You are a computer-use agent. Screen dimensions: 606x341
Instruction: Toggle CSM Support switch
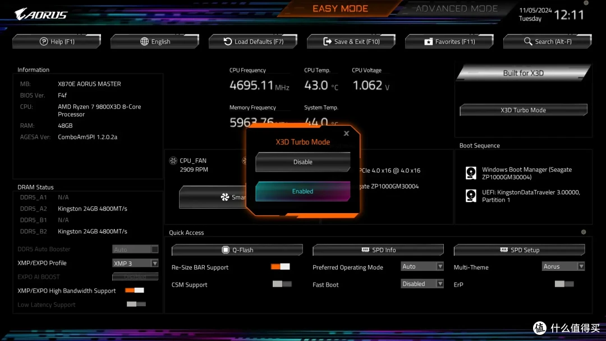282,284
